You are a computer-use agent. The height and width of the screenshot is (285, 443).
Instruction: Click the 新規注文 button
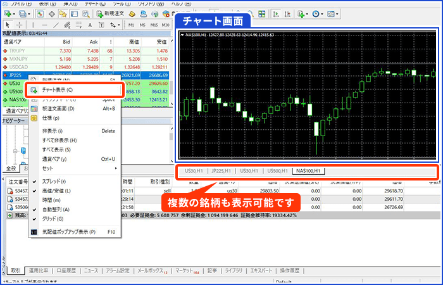coord(111,13)
